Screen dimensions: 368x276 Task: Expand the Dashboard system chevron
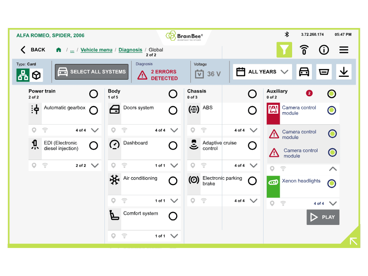tap(174, 166)
